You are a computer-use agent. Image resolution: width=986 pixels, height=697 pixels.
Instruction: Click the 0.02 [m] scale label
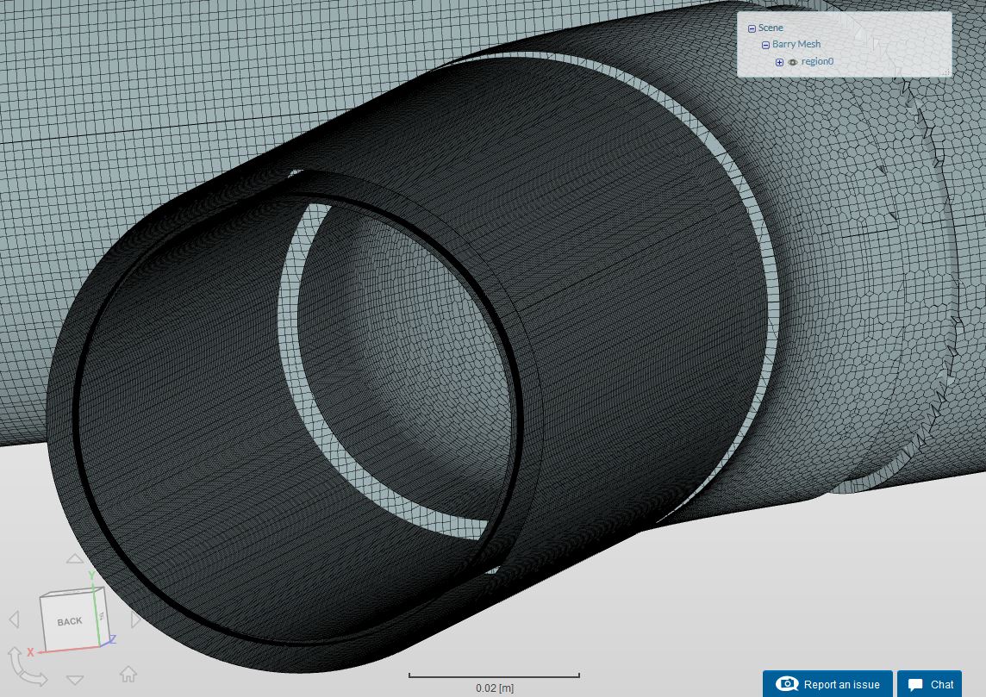(x=494, y=688)
